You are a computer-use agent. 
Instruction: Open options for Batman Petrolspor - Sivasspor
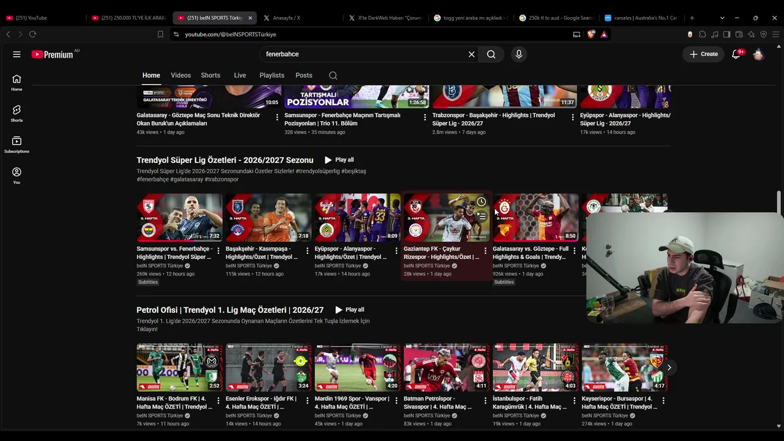click(x=485, y=401)
